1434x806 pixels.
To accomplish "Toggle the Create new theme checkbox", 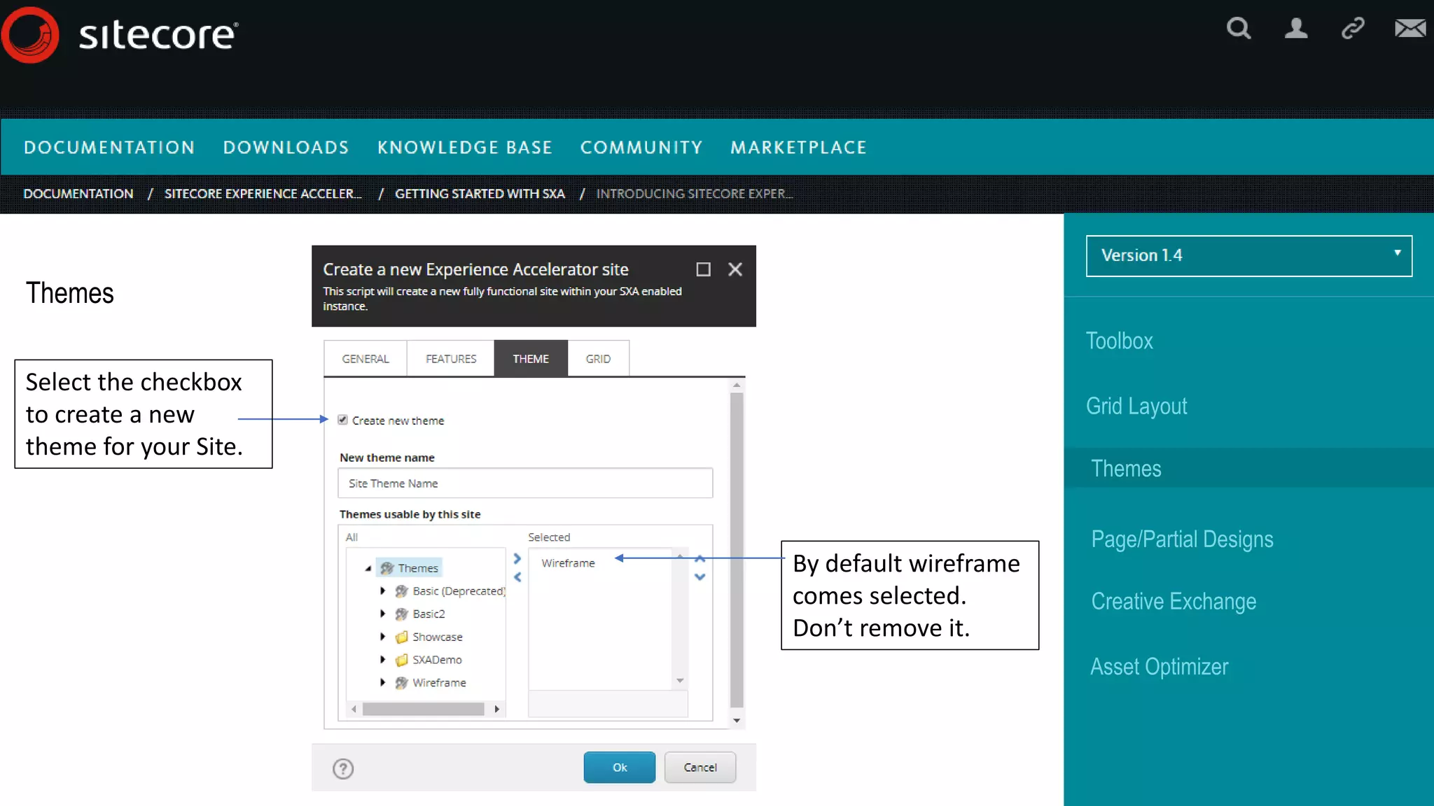I will pyautogui.click(x=343, y=420).
